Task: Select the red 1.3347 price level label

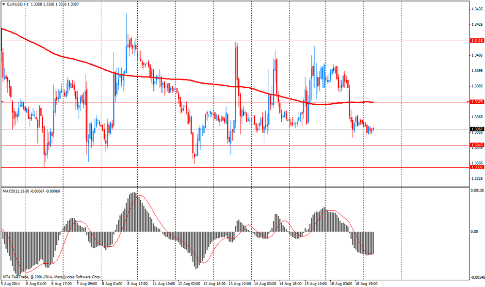Action: pos(477,145)
